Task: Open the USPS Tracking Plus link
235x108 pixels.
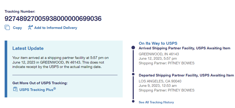Action: (x=37, y=90)
